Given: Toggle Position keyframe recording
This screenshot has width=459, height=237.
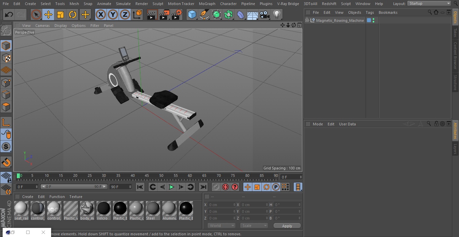Looking at the screenshot, I should (x=248, y=187).
